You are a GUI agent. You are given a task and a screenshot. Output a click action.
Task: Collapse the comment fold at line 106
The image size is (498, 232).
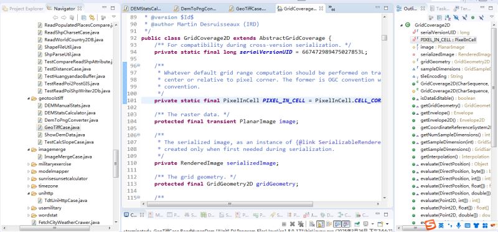click(x=138, y=135)
